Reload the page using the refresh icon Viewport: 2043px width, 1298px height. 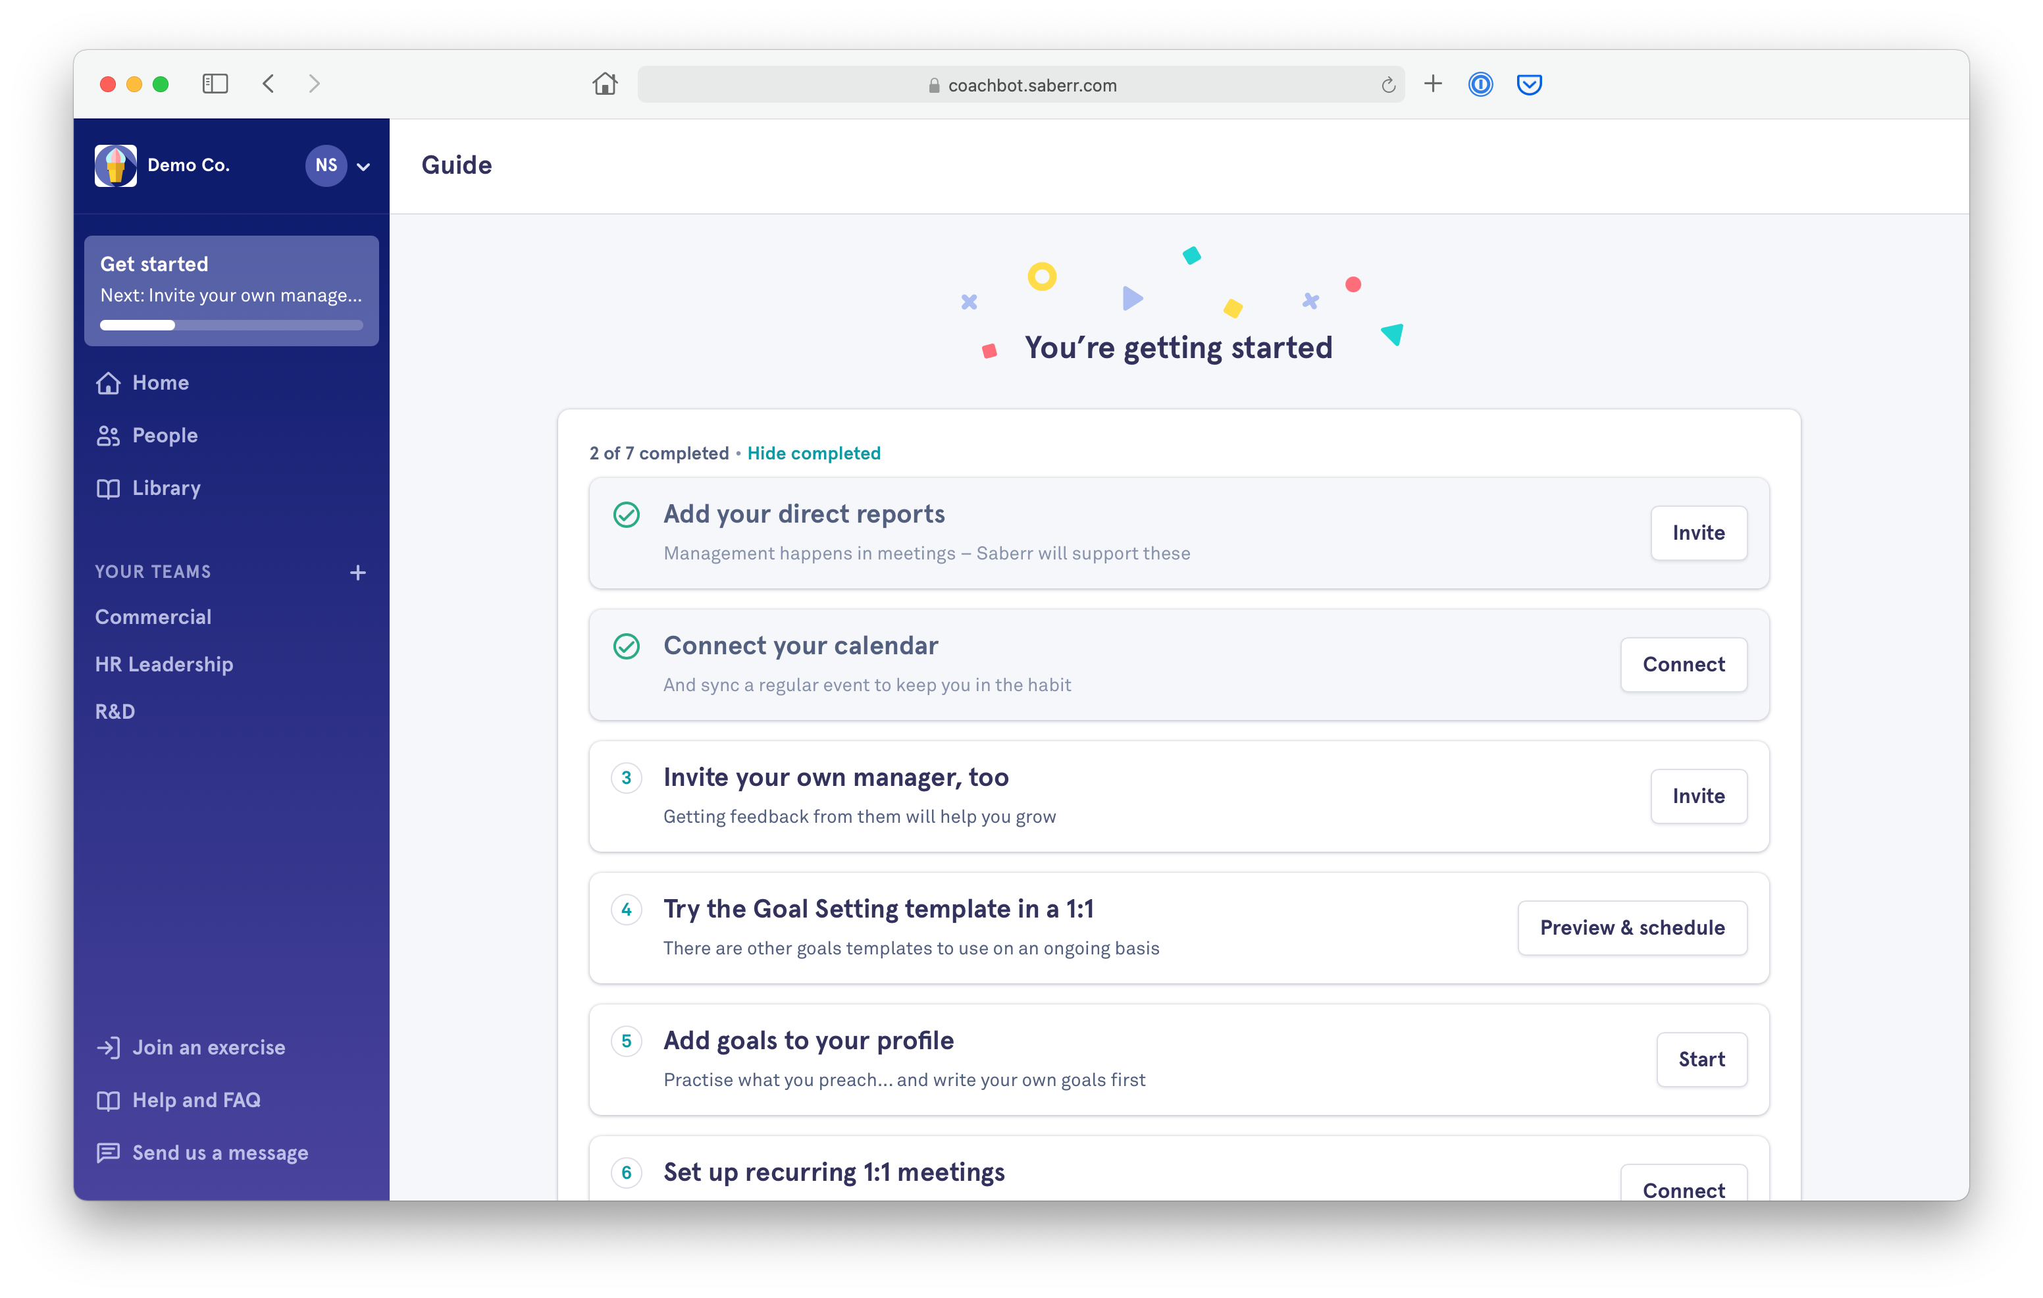coord(1387,84)
